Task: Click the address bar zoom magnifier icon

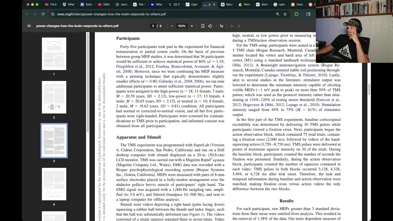Action: (x=278, y=14)
